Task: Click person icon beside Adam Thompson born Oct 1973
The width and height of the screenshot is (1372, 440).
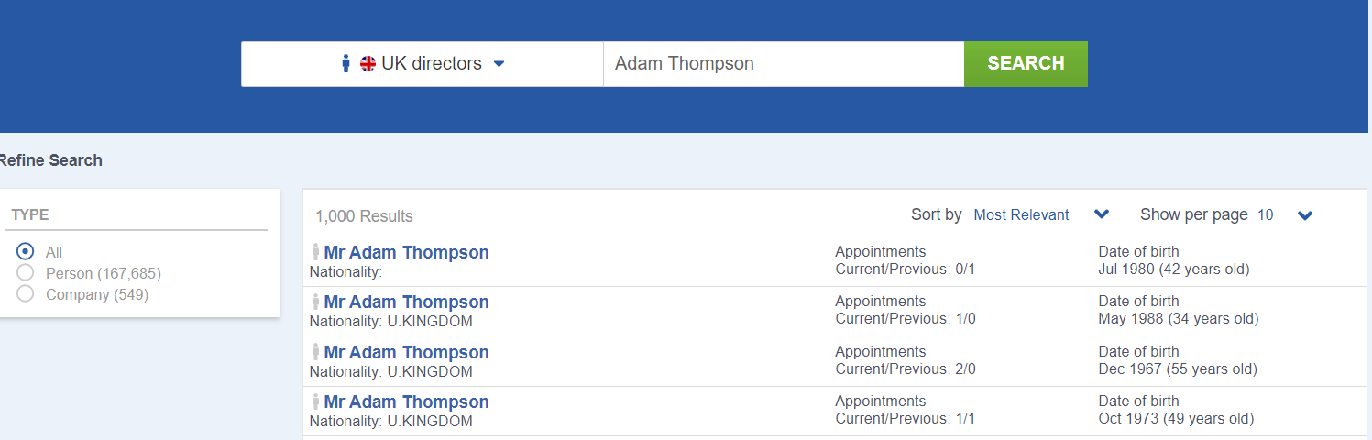Action: pyautogui.click(x=315, y=401)
